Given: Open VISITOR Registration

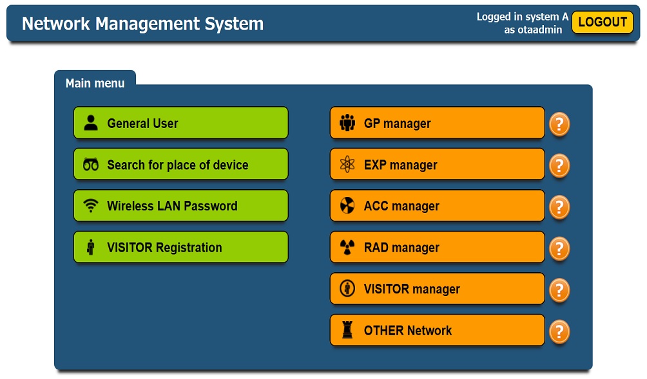Looking at the screenshot, I should pyautogui.click(x=180, y=247).
